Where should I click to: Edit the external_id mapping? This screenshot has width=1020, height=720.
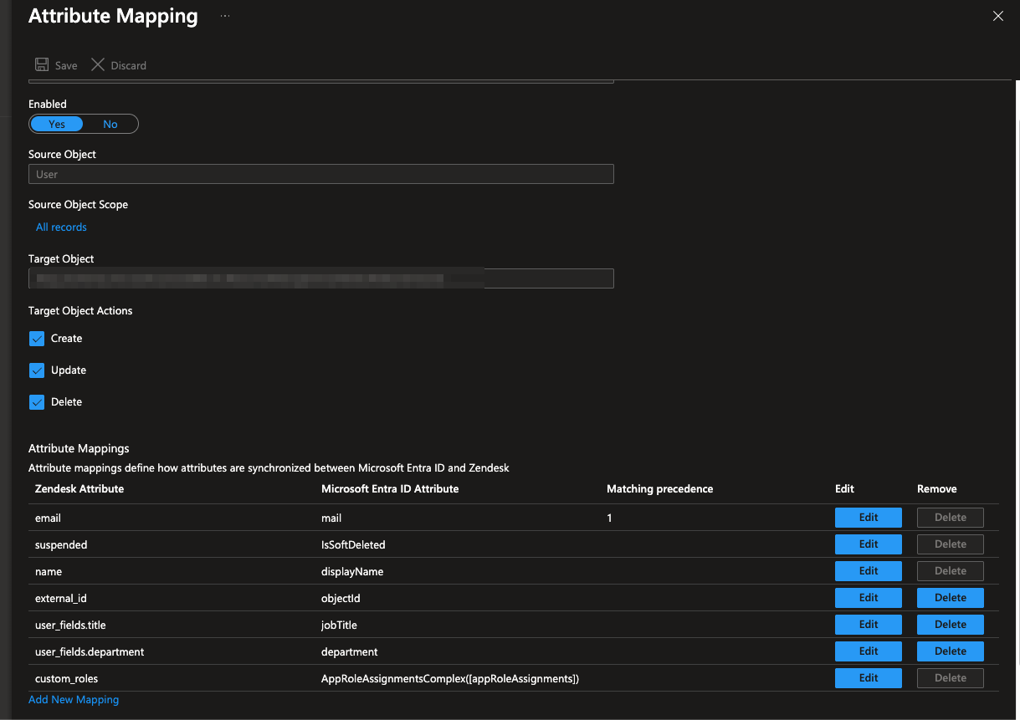pos(869,598)
